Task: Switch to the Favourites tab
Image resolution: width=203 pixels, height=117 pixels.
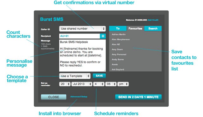Action: [135, 29]
